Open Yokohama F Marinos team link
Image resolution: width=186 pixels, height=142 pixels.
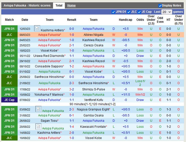tap(49, 95)
